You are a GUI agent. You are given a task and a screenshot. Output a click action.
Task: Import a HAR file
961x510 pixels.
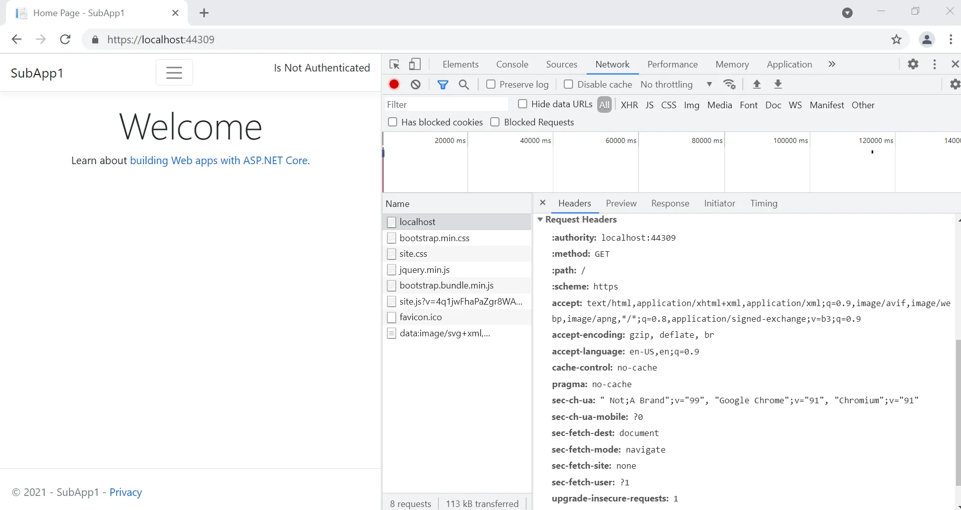(756, 85)
